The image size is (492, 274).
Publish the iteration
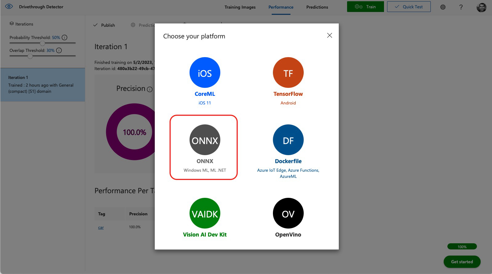(x=104, y=25)
